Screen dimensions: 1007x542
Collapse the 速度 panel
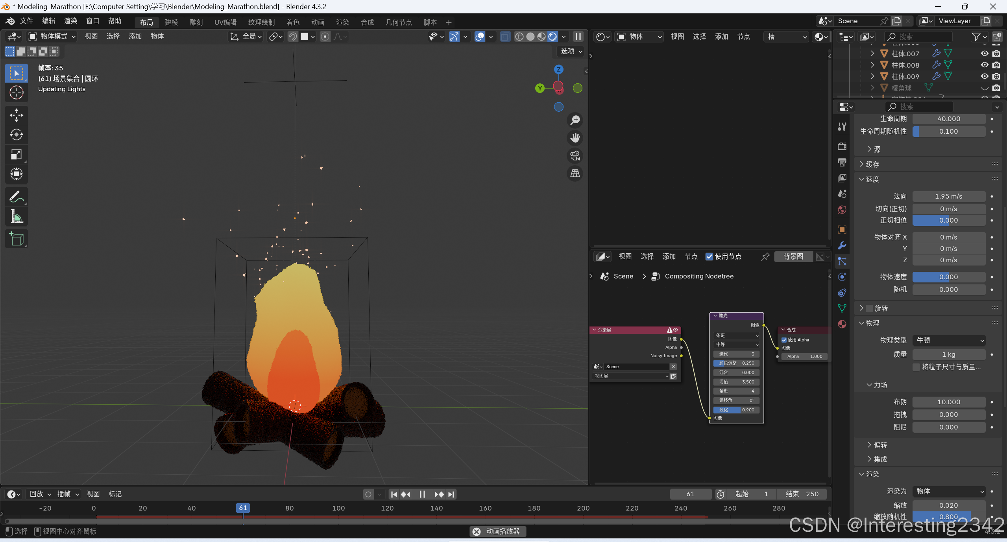(861, 179)
